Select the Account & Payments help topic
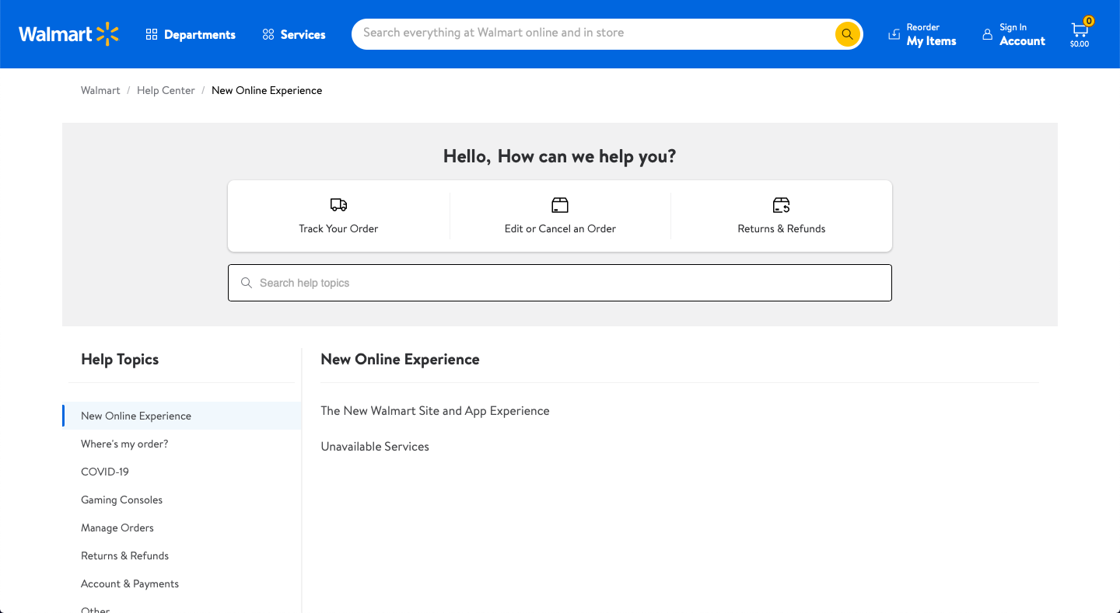This screenshot has width=1120, height=613. point(130,583)
